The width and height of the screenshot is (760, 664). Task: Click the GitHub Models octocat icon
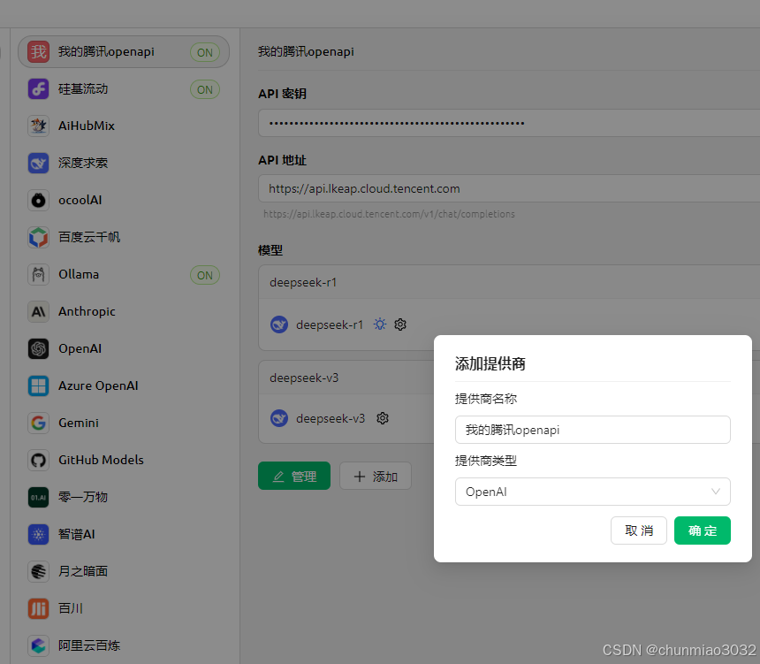[x=38, y=460]
